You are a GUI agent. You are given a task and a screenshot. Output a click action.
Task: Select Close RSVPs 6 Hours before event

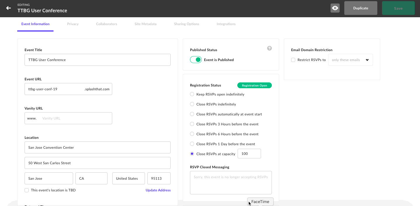click(x=192, y=134)
